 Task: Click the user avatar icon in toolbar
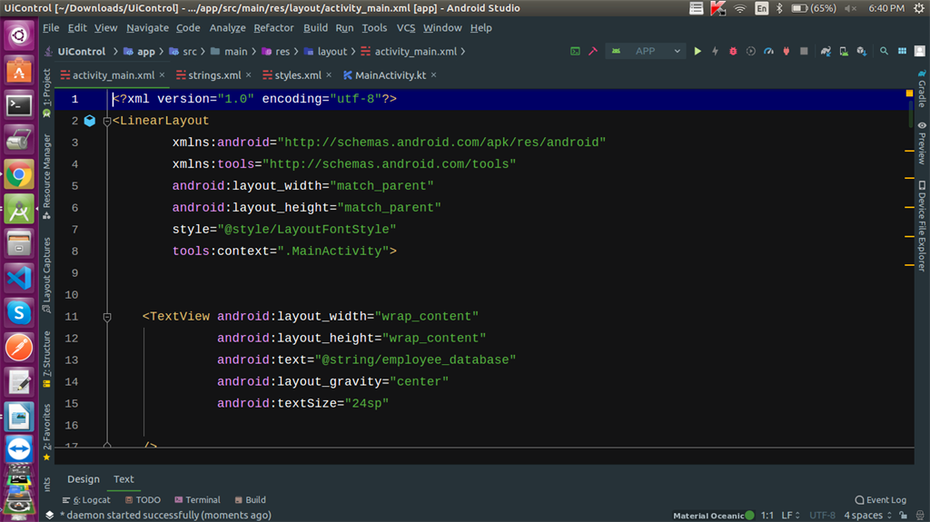920,52
